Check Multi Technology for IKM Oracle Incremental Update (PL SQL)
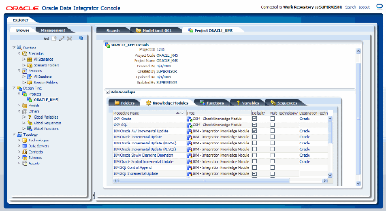The height and width of the screenshot is (211, 386). pyautogui.click(x=272, y=149)
